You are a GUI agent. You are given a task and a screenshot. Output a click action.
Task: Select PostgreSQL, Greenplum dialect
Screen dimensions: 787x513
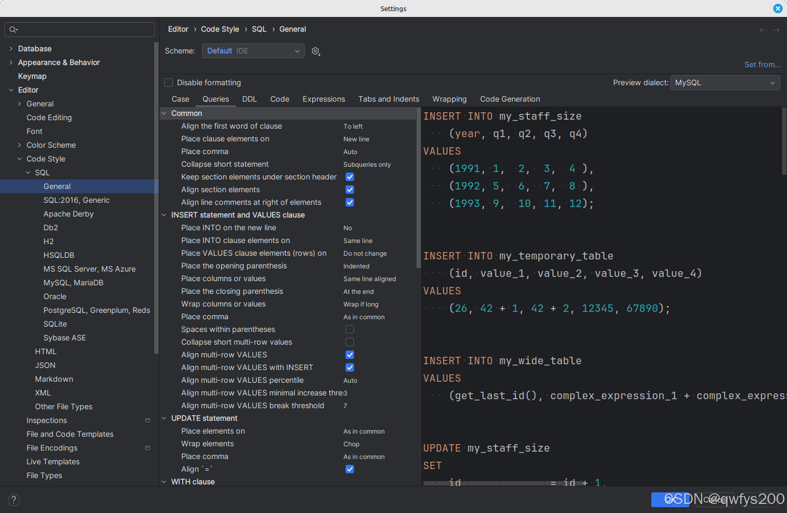click(96, 310)
